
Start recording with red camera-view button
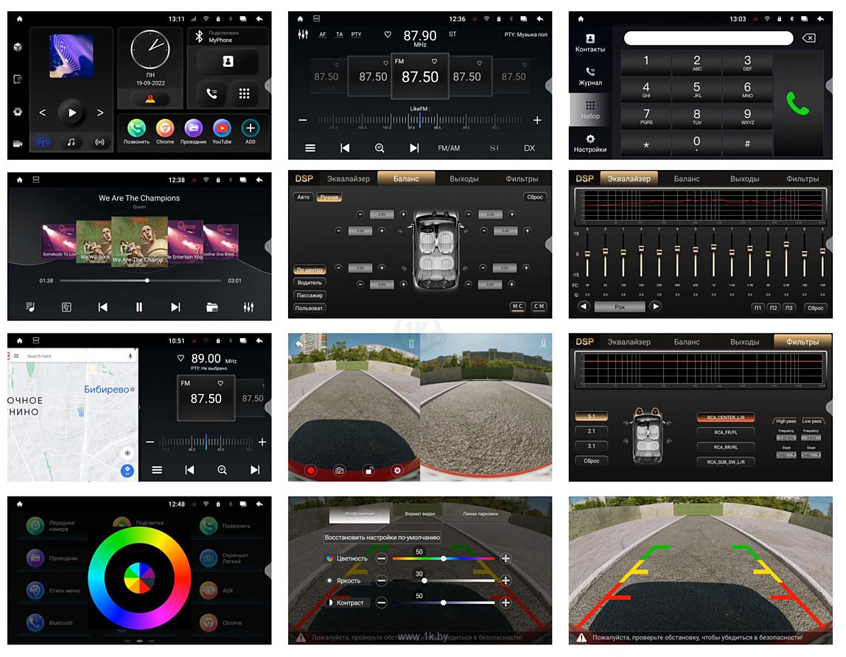click(x=311, y=471)
